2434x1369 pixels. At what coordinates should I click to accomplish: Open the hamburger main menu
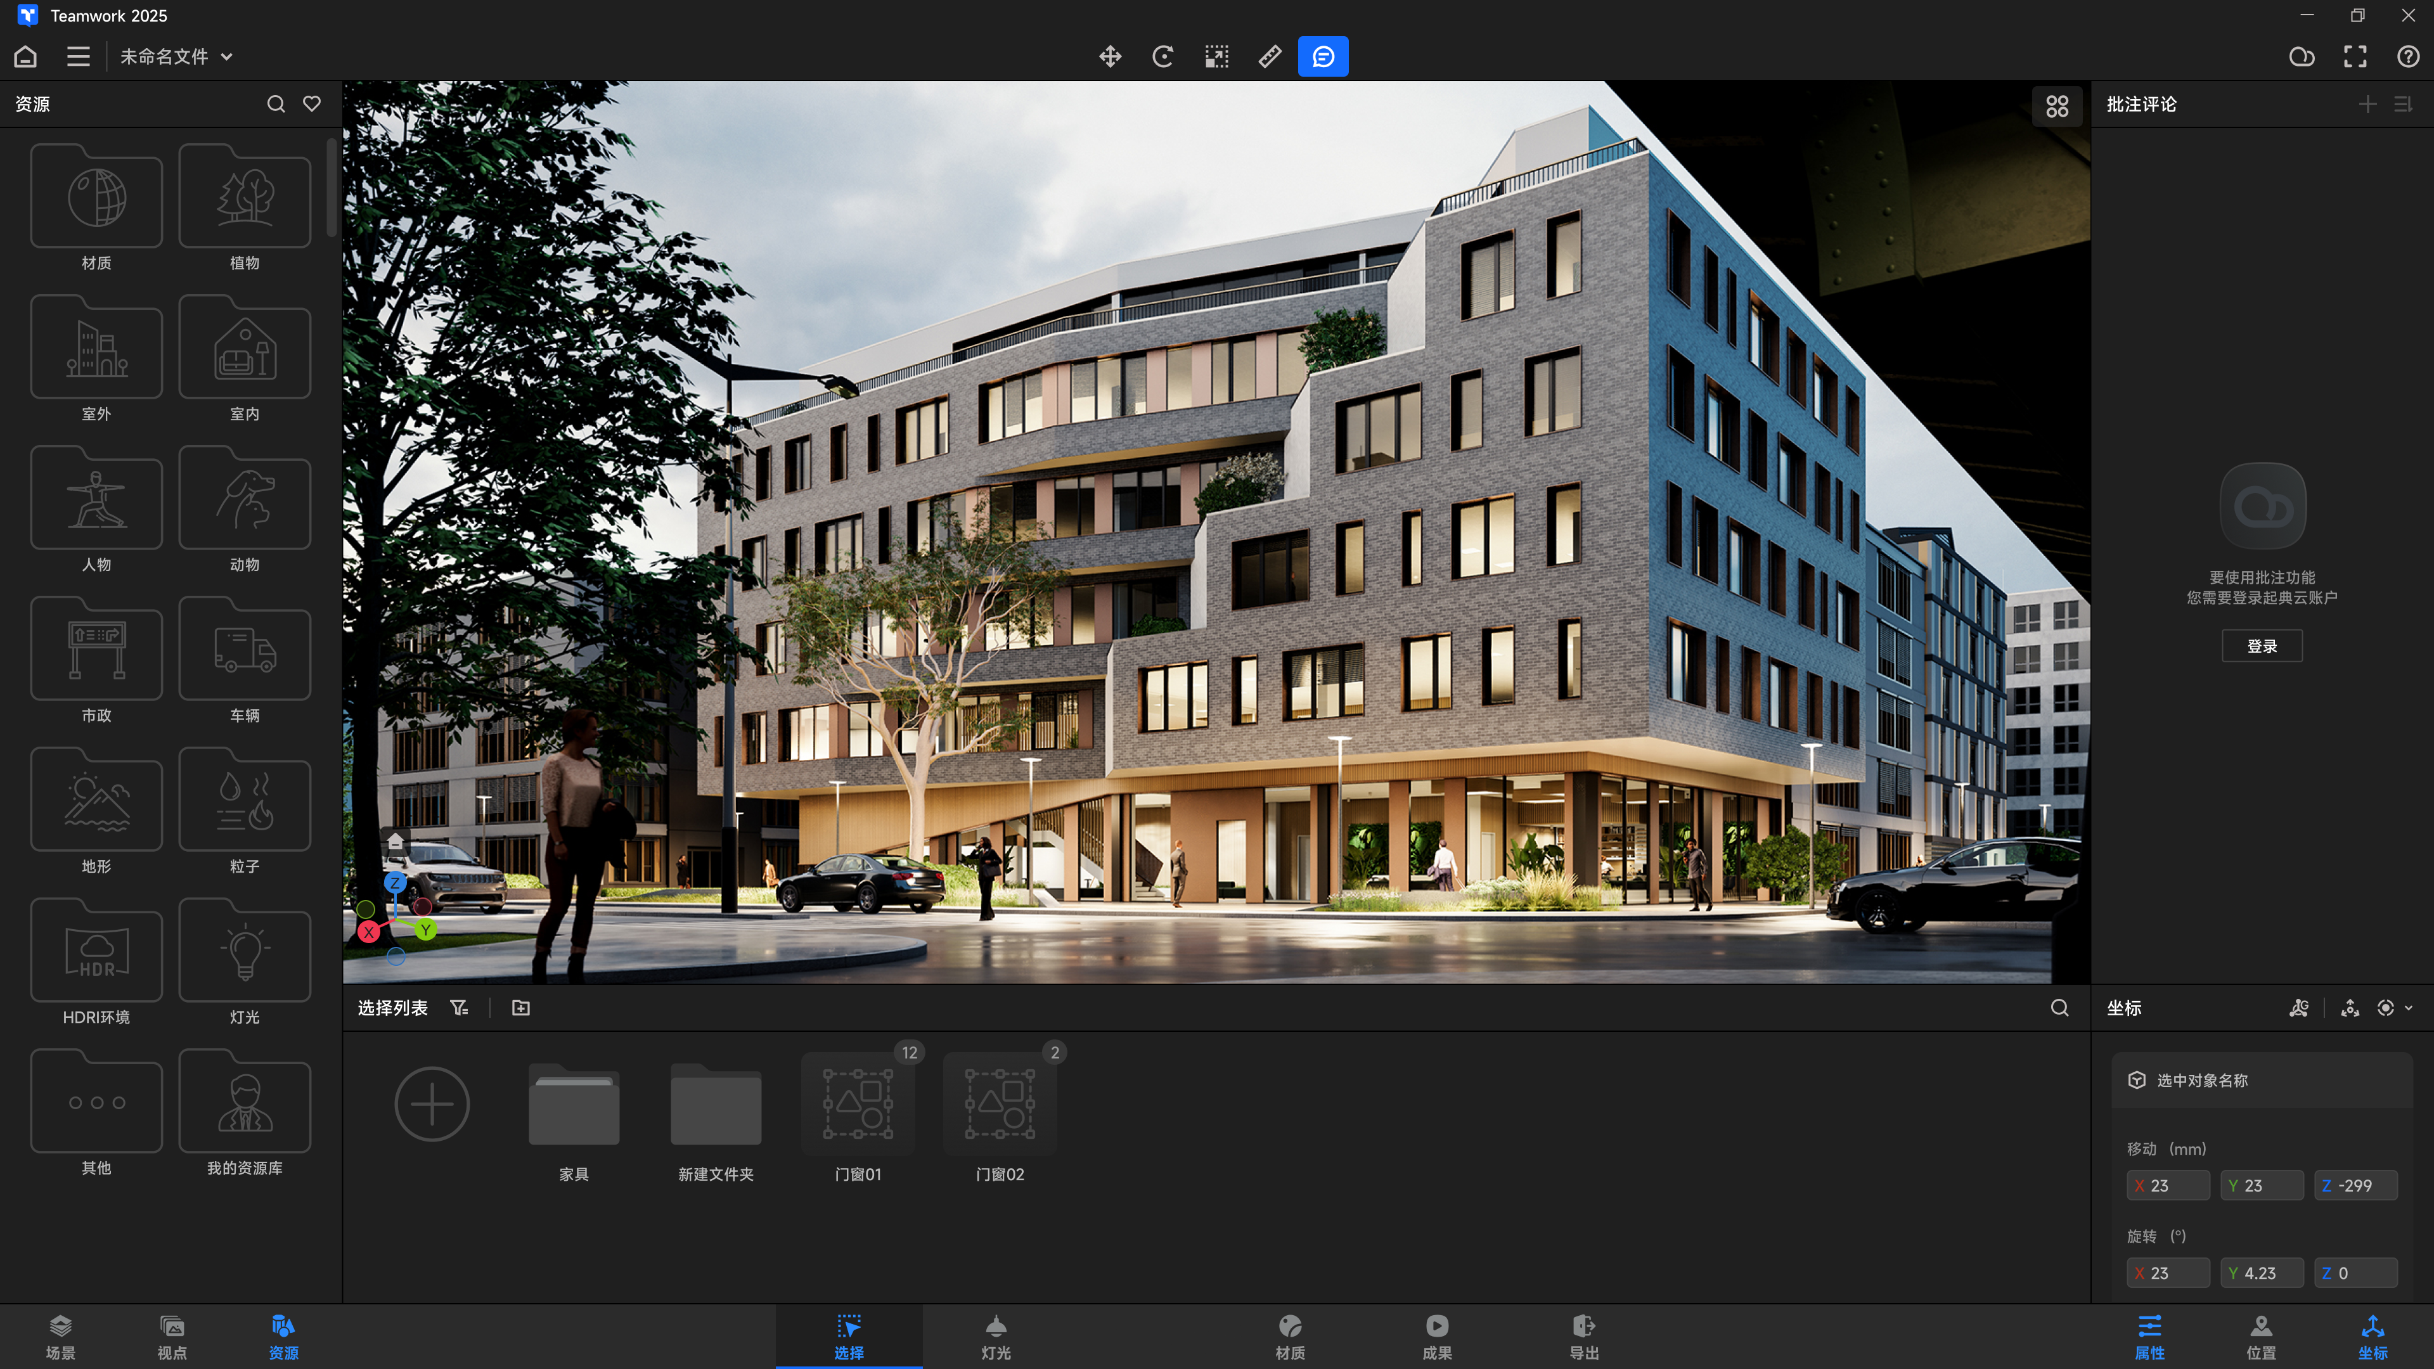pyautogui.click(x=79, y=56)
